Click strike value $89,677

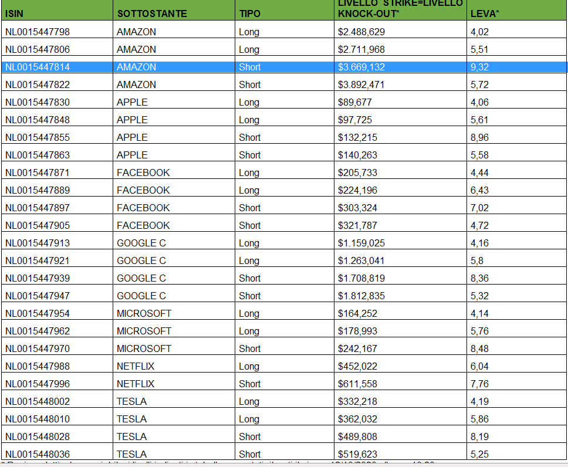tap(354, 102)
